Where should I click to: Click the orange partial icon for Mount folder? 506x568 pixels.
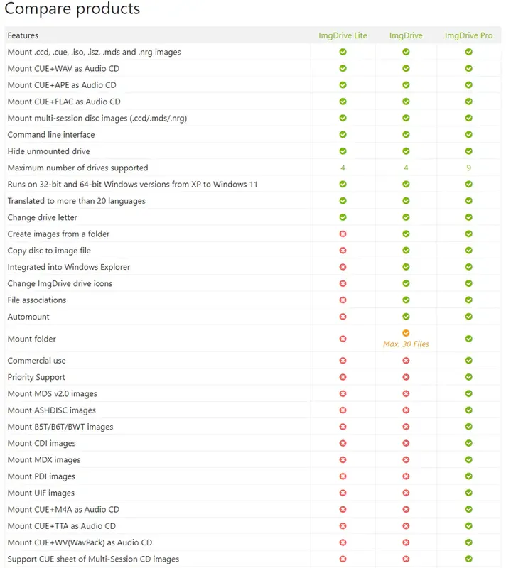pos(406,333)
